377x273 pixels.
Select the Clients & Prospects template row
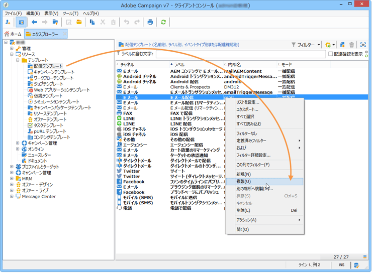coord(242,87)
